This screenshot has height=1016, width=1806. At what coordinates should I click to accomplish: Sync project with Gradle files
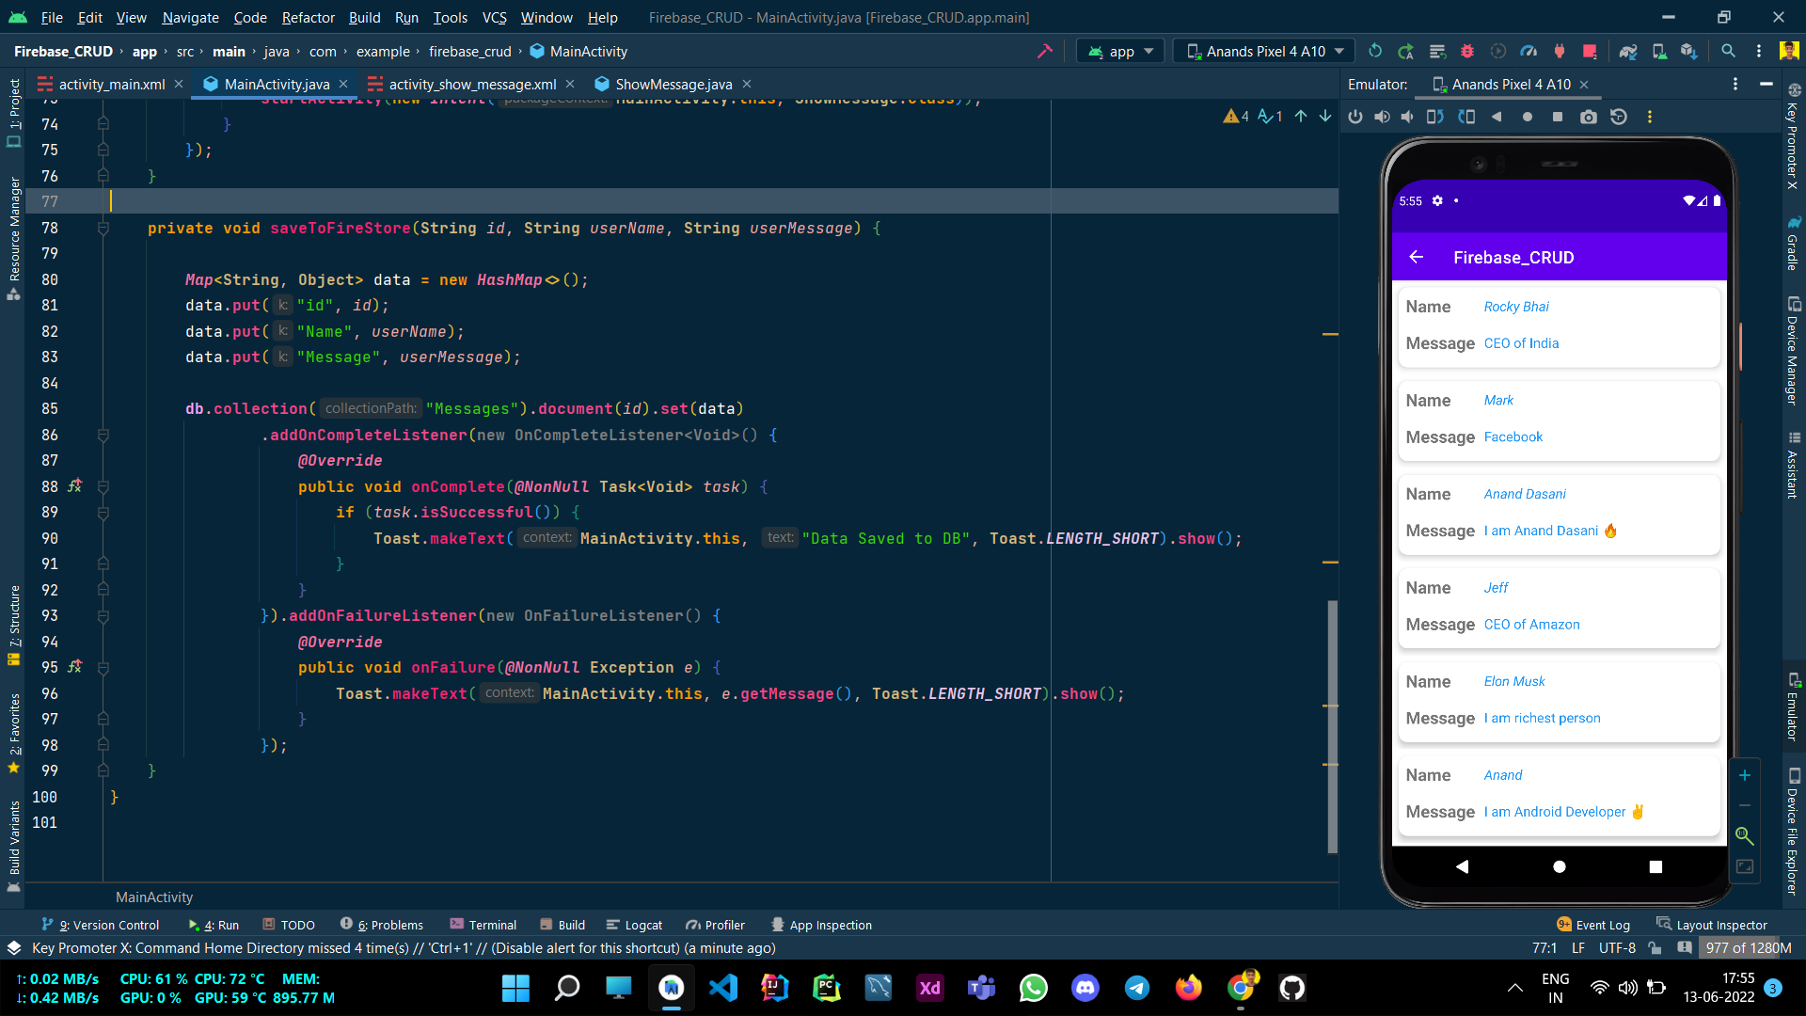tap(1628, 51)
